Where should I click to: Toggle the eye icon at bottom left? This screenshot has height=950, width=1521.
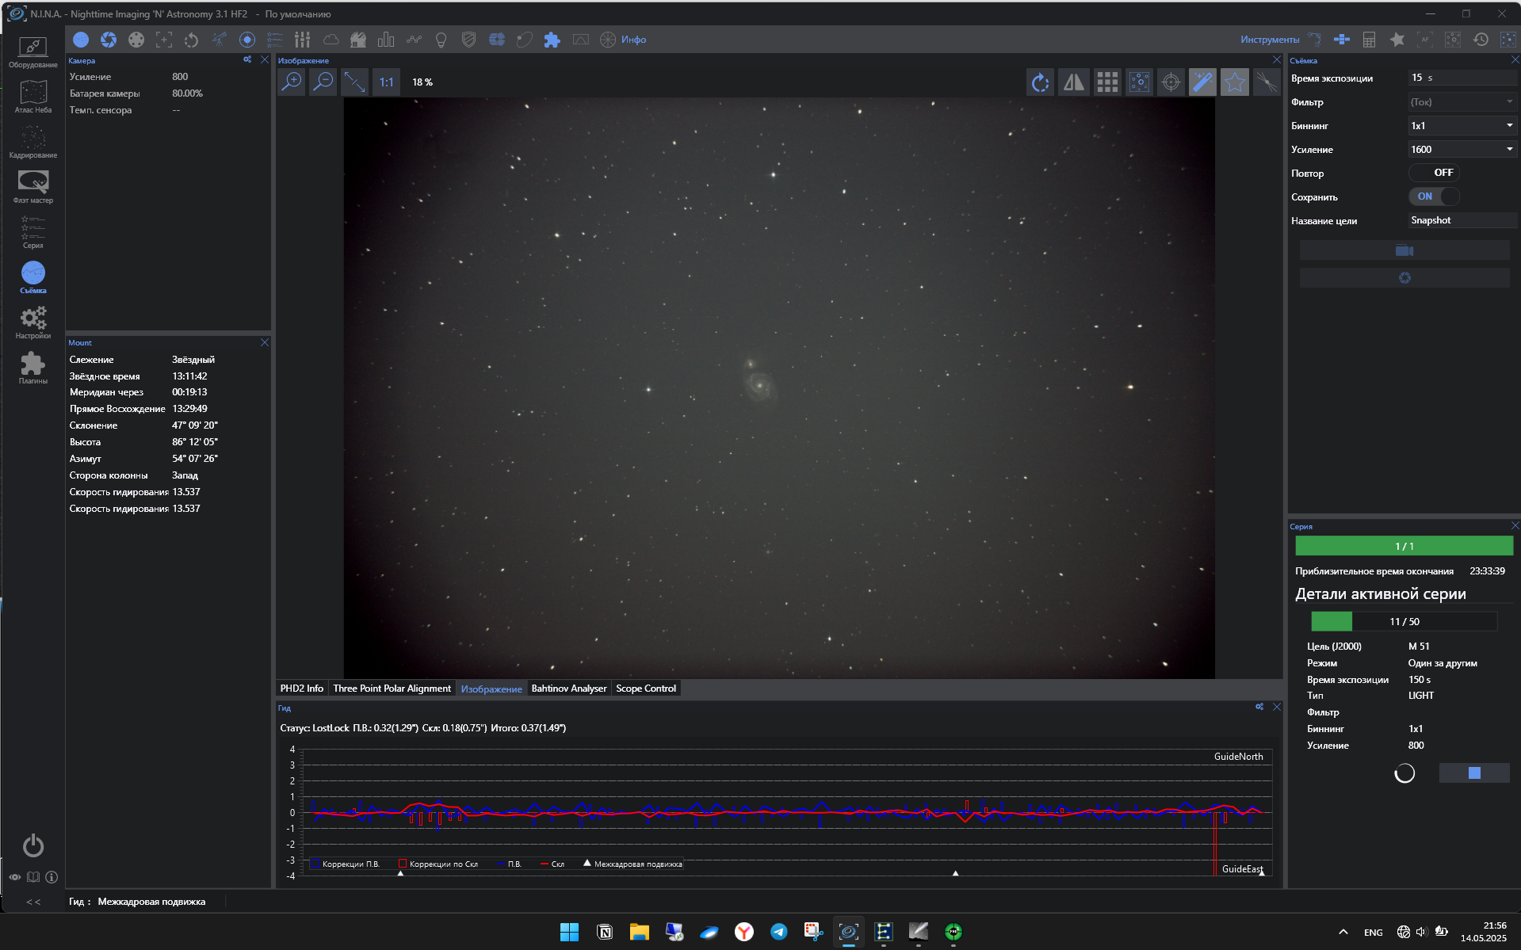pyautogui.click(x=15, y=877)
